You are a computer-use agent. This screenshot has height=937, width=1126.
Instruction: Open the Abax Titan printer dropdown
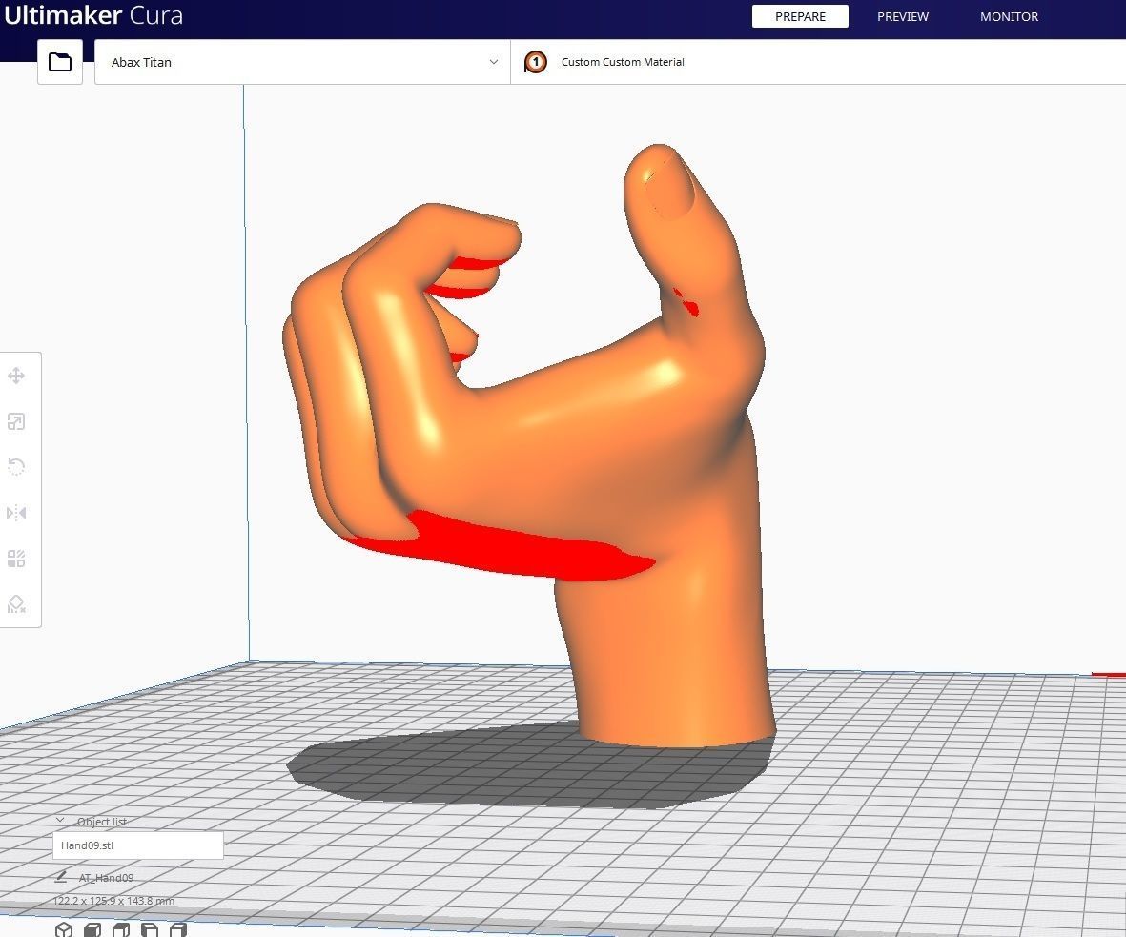point(302,62)
